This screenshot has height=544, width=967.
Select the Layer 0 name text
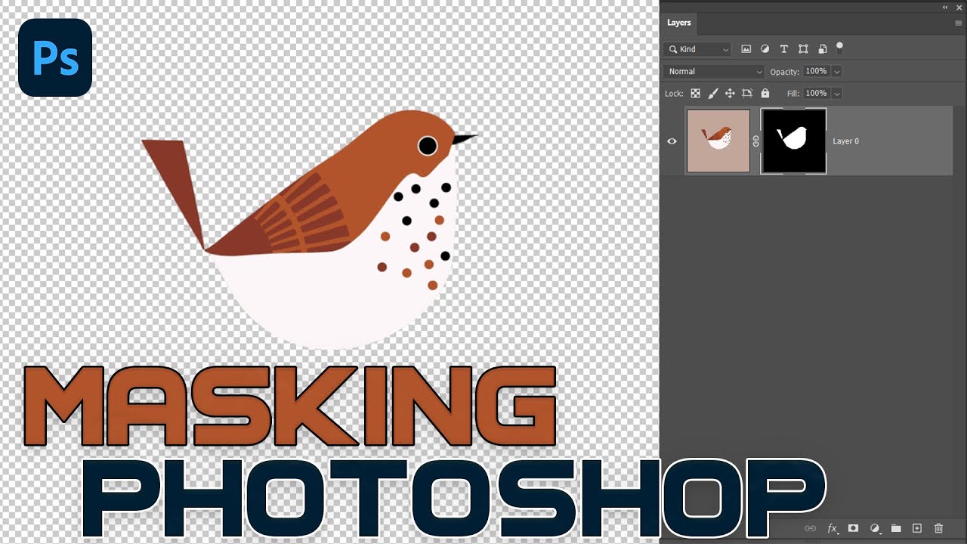(x=845, y=141)
